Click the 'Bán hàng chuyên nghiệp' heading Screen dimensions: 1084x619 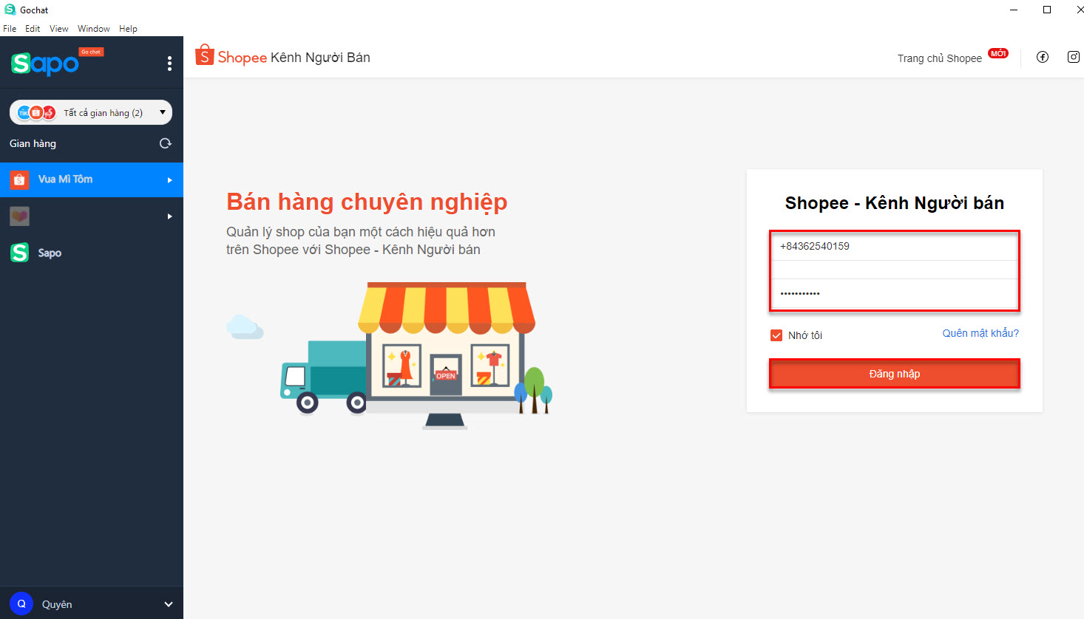367,202
